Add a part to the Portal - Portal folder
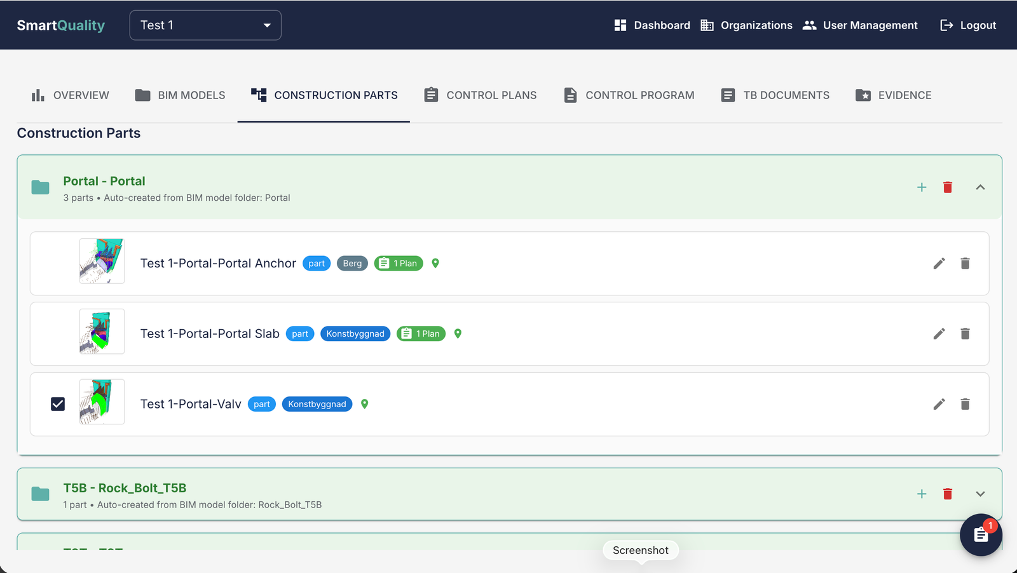 (x=922, y=187)
